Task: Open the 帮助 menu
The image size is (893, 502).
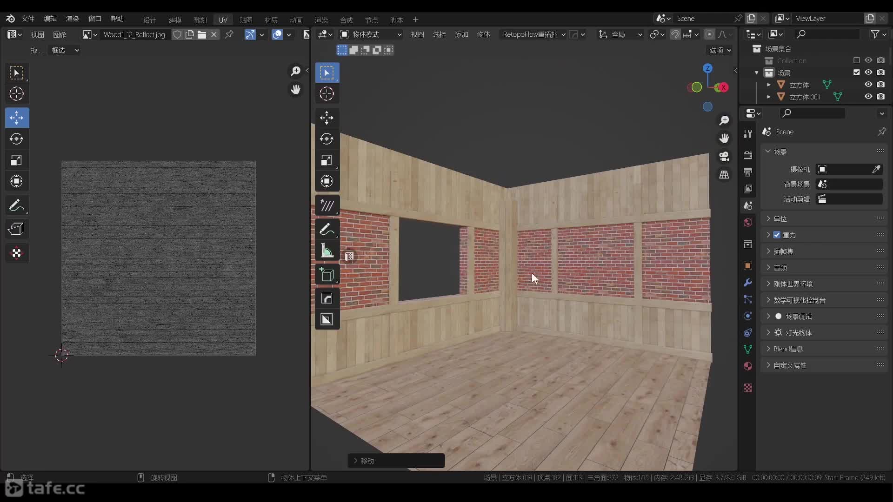Action: [117, 19]
